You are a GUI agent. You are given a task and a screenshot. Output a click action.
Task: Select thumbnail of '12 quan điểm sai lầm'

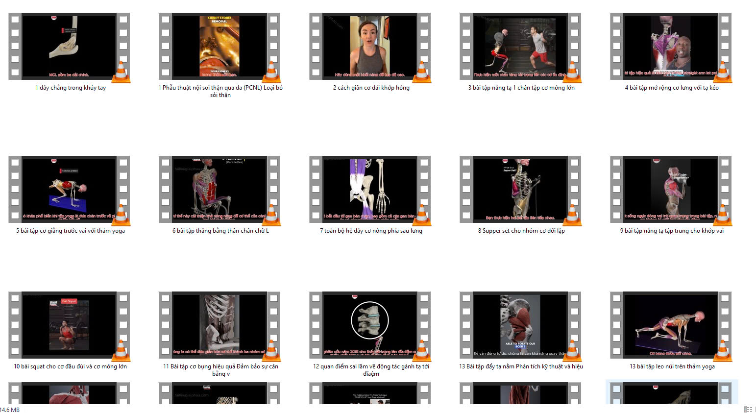[x=370, y=325]
